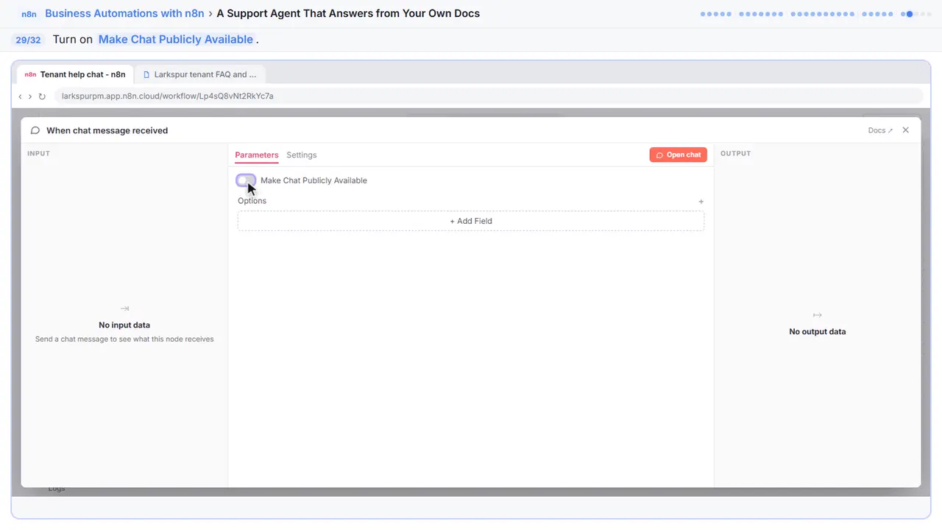Click the highlighted current progress dot
942x530 pixels.
coord(910,14)
